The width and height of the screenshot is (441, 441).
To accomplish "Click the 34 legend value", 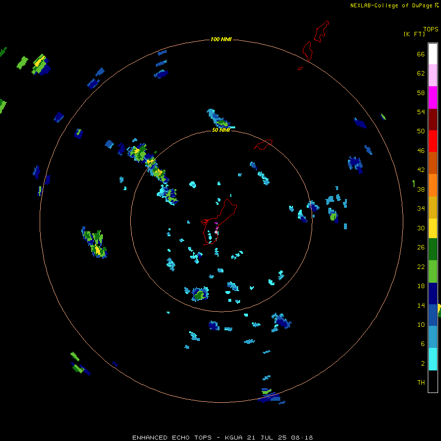I will [421, 209].
